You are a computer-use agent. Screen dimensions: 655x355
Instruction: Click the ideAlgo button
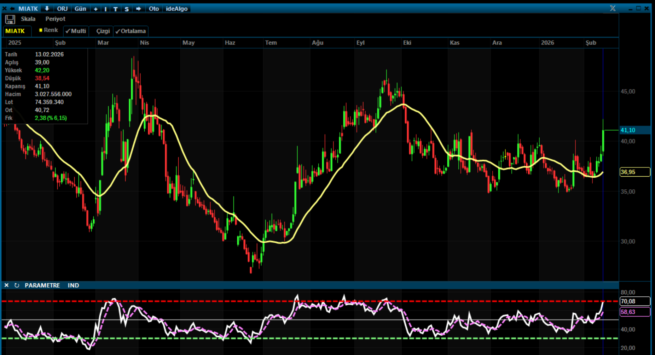pyautogui.click(x=176, y=8)
